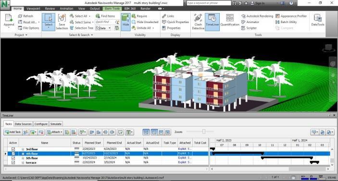338x181 pixels.
Task: Uncheck Active box for 5th floor task
Action: [13, 158]
